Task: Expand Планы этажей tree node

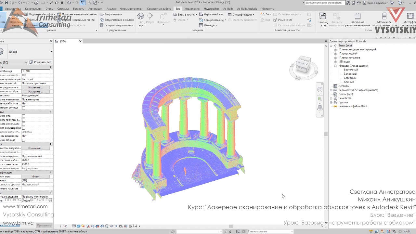Action: [x=336, y=54]
